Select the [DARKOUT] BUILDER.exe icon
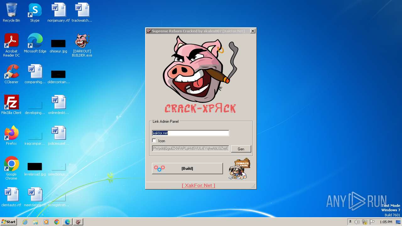Screen dimensions: 402x226 coord(82,45)
